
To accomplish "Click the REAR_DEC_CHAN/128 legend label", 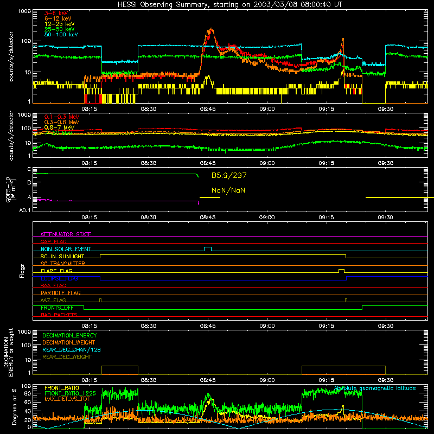I will [72, 349].
